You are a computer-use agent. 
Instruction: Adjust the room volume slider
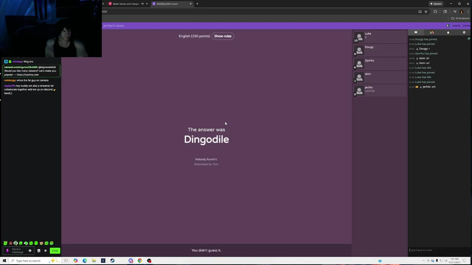click(x=461, y=26)
